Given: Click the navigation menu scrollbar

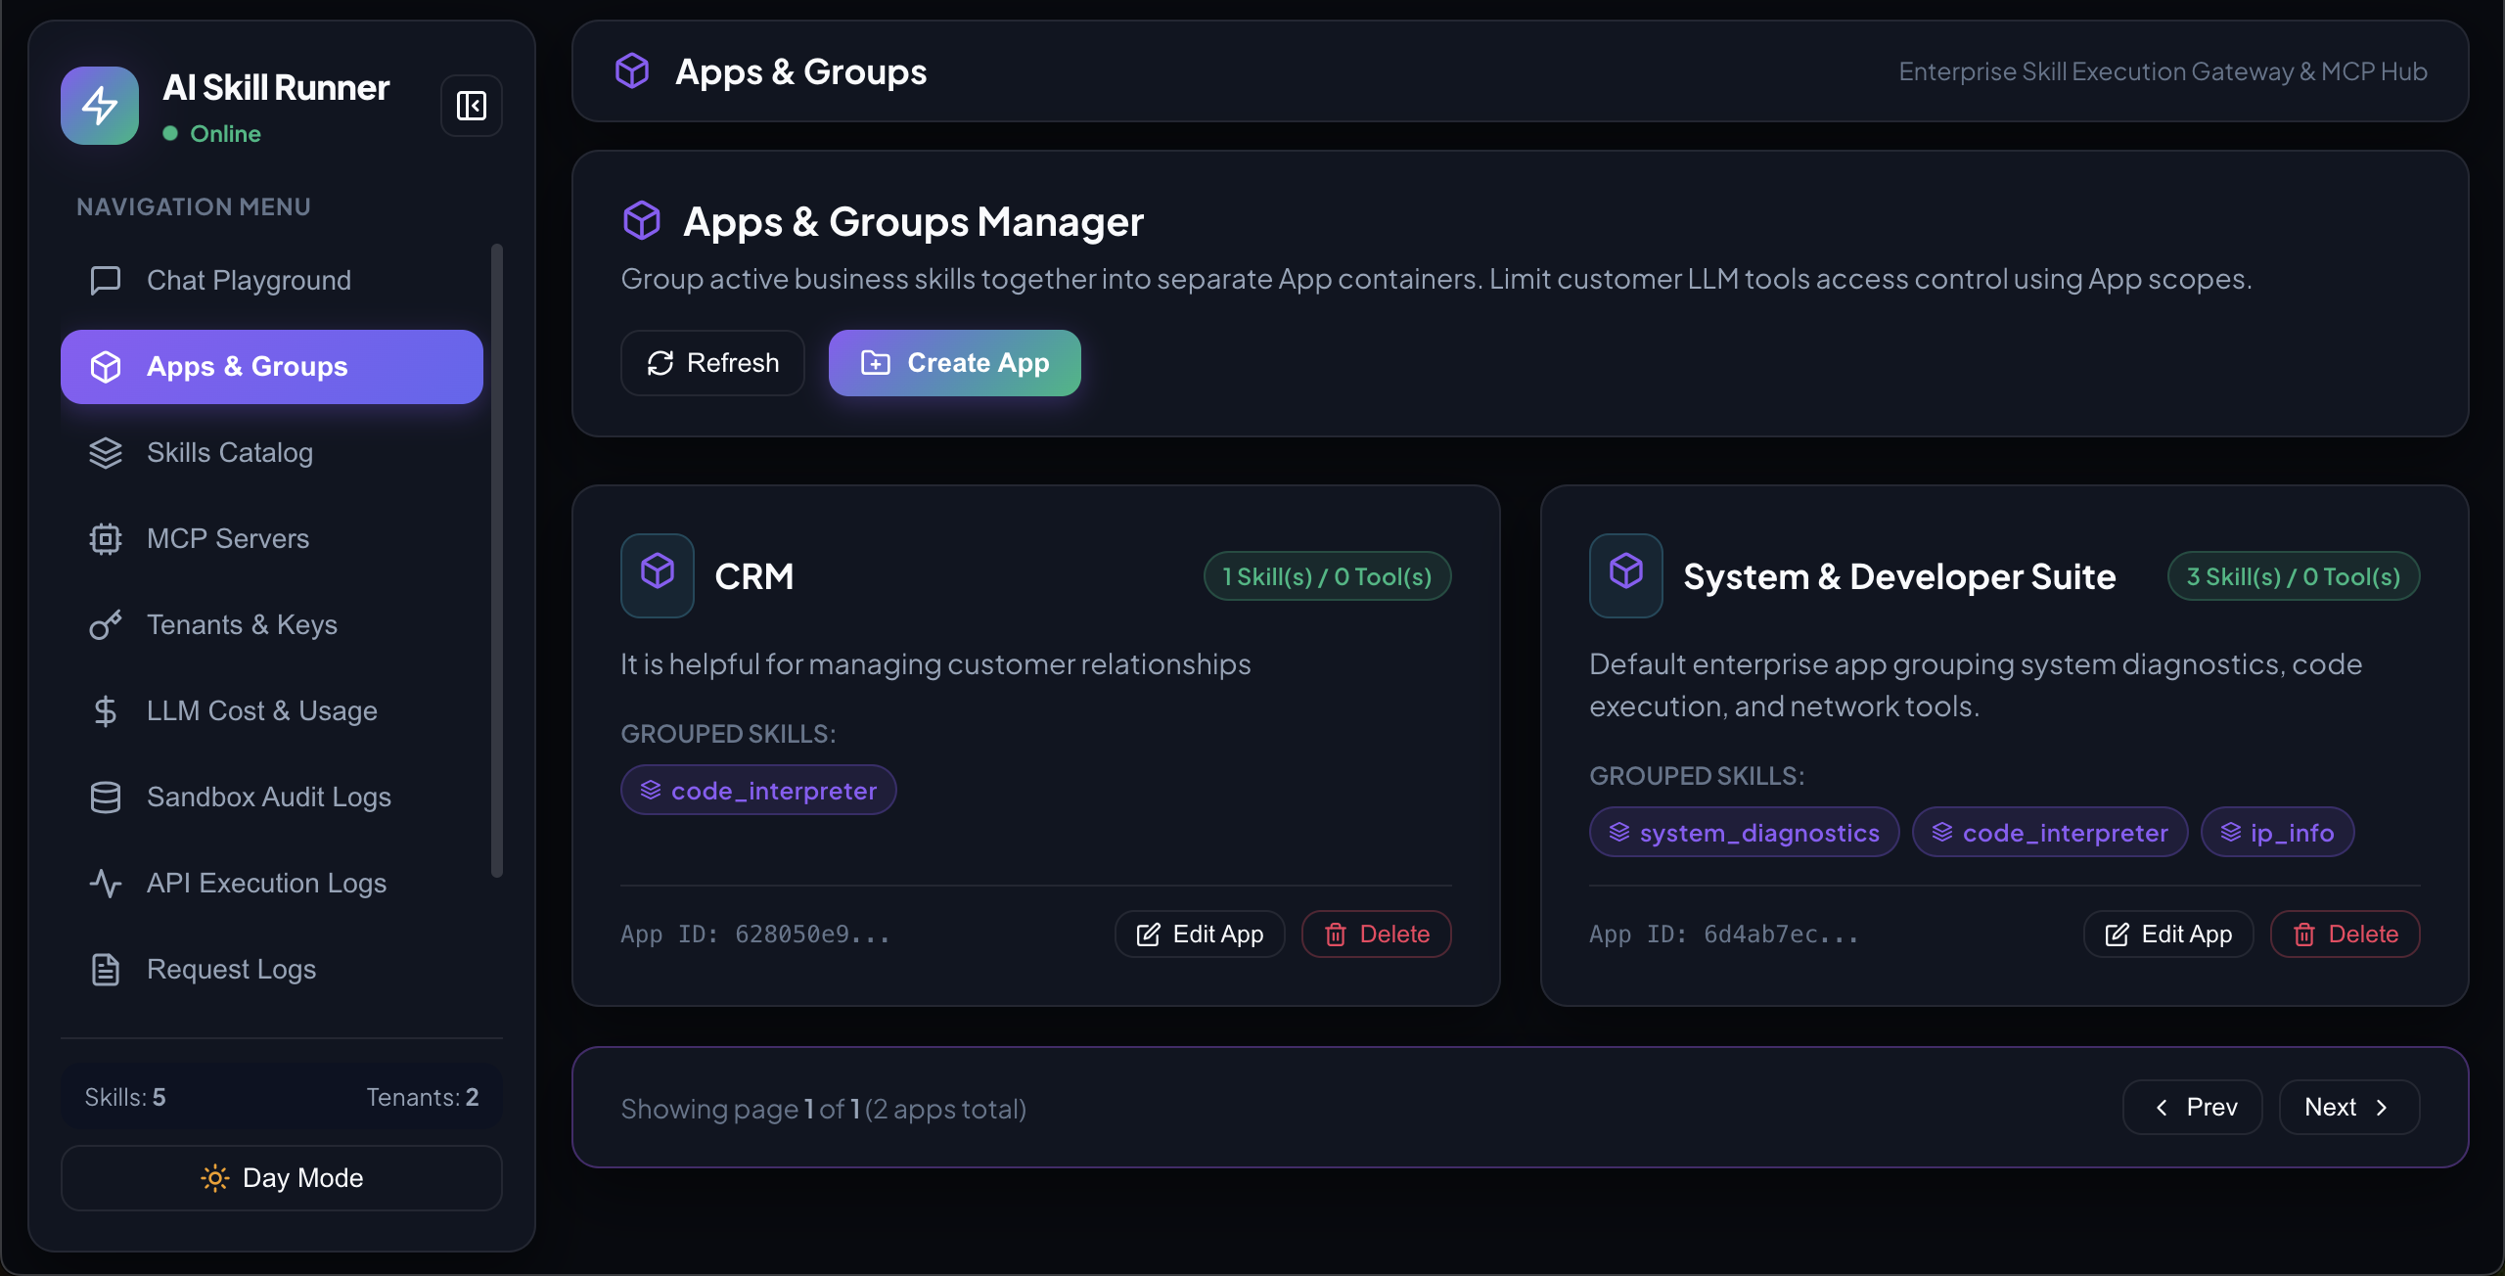Looking at the screenshot, I should 497,561.
